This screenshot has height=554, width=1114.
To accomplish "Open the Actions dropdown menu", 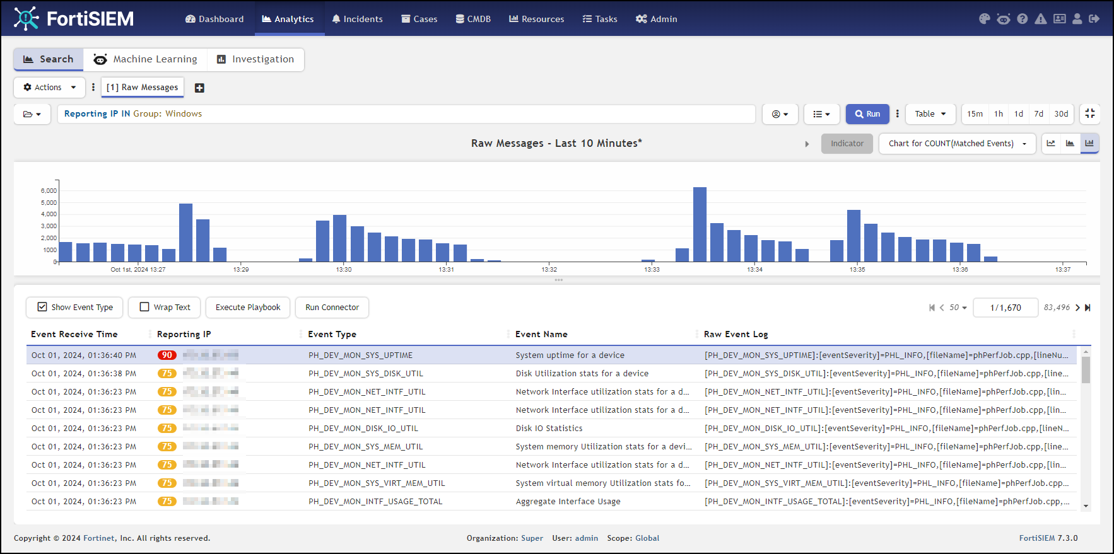I will point(49,88).
